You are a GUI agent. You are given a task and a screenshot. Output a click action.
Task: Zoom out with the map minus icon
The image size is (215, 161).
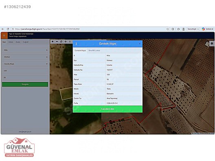click(x=57, y=41)
